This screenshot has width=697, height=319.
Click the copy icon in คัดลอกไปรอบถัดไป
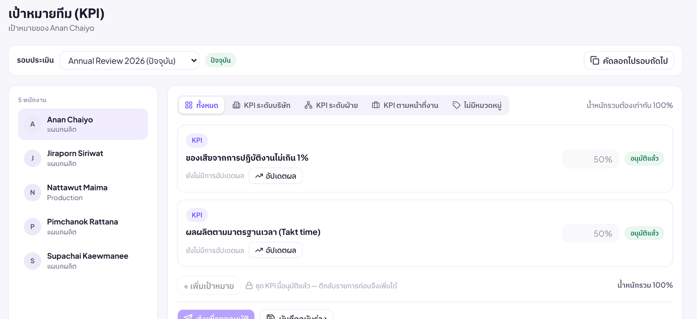594,60
